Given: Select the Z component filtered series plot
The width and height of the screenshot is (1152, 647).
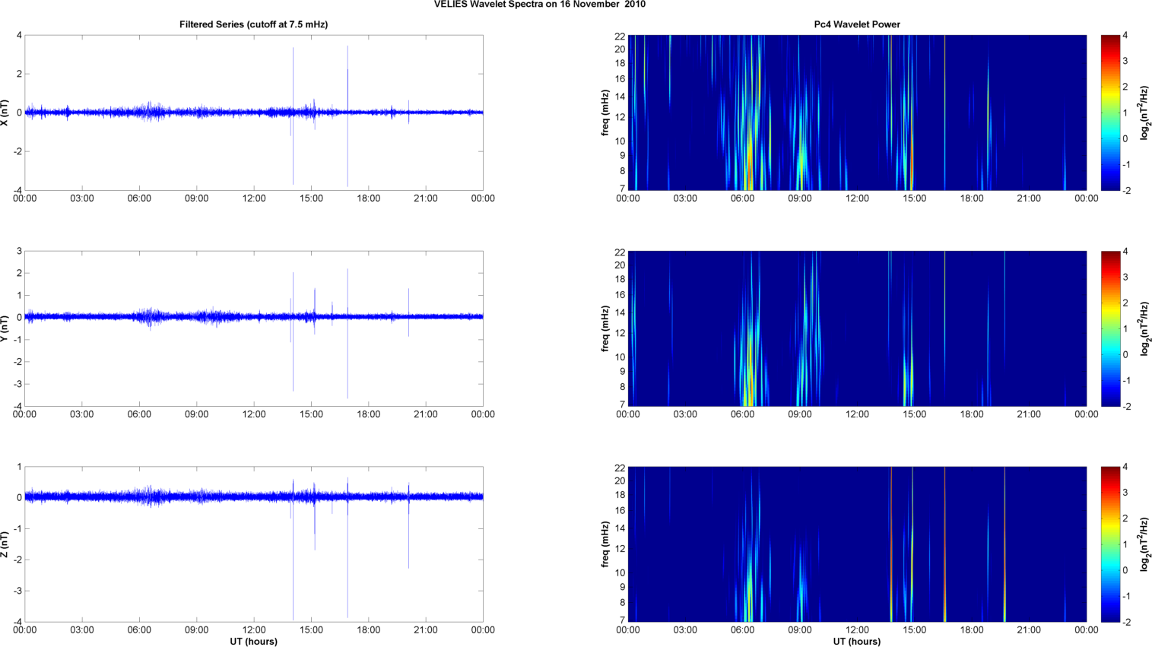Looking at the screenshot, I should (253, 544).
